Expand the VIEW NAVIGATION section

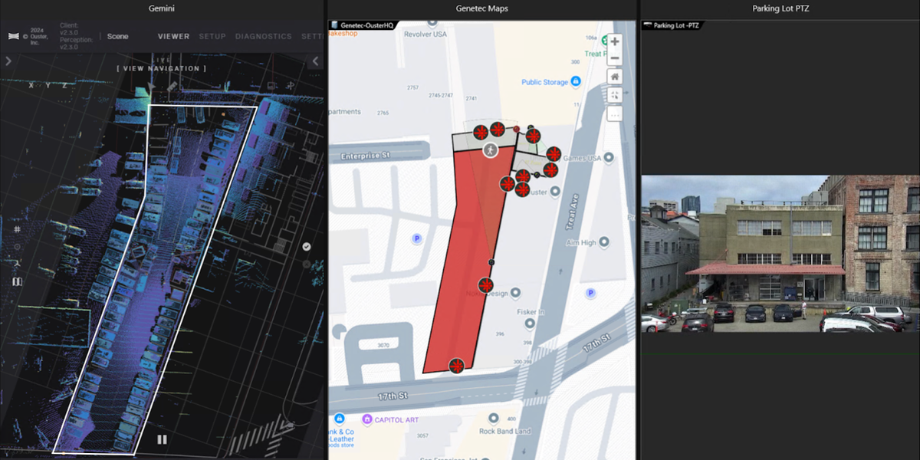[x=162, y=69]
